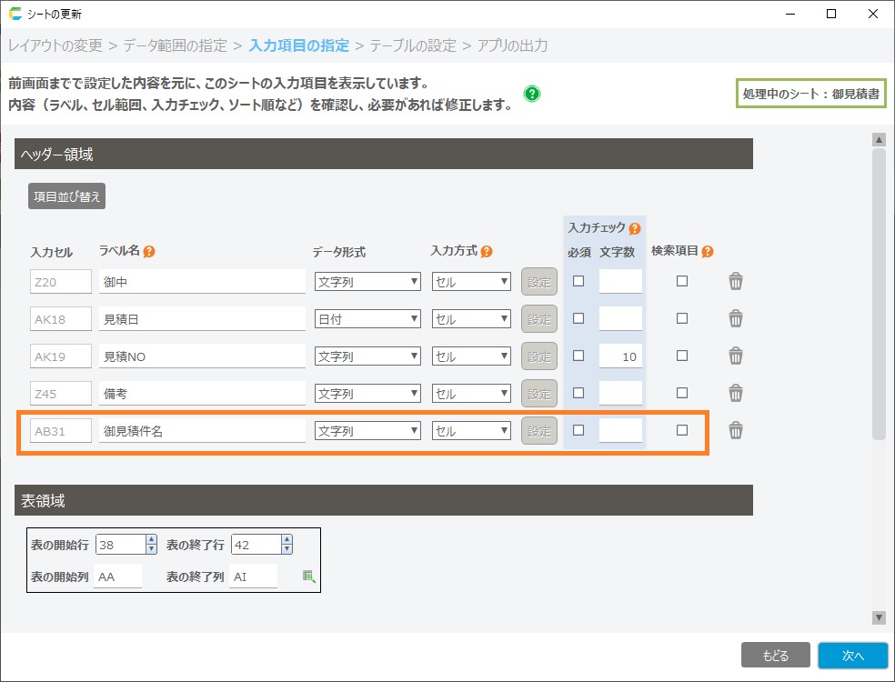Delete the 御見積件名 row with trash icon
Screen dimensions: 895x682
(736, 431)
